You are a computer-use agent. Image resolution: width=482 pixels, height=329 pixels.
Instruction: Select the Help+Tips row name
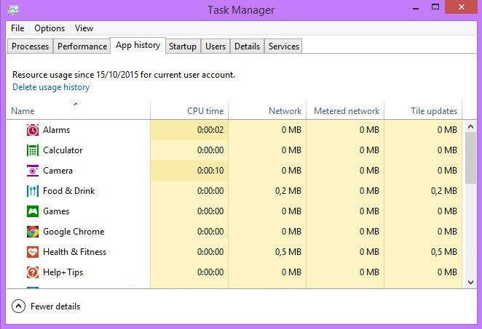click(63, 272)
